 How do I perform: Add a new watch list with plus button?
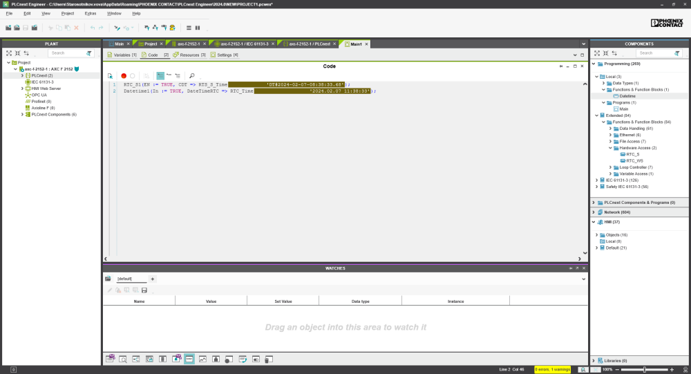(x=153, y=279)
